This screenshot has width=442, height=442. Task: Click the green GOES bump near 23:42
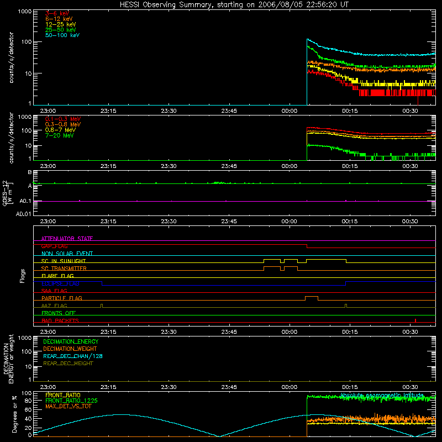point(217,183)
